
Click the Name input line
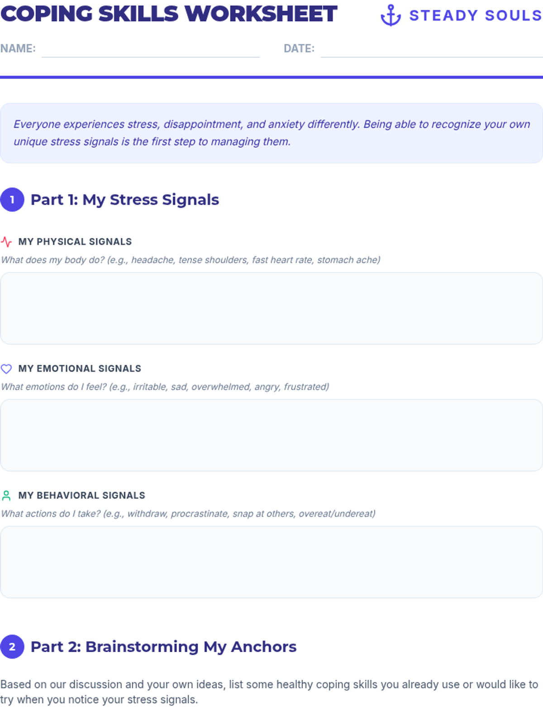point(150,51)
